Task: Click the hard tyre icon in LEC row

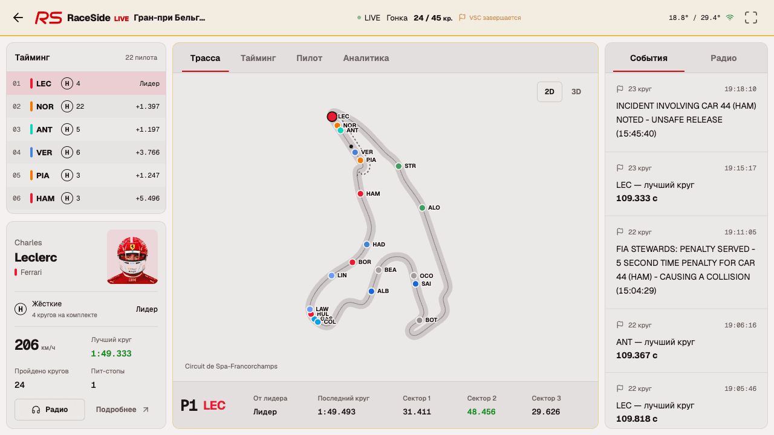Action: point(67,83)
